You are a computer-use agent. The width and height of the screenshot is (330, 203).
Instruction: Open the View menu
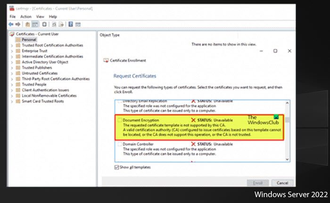(40, 16)
